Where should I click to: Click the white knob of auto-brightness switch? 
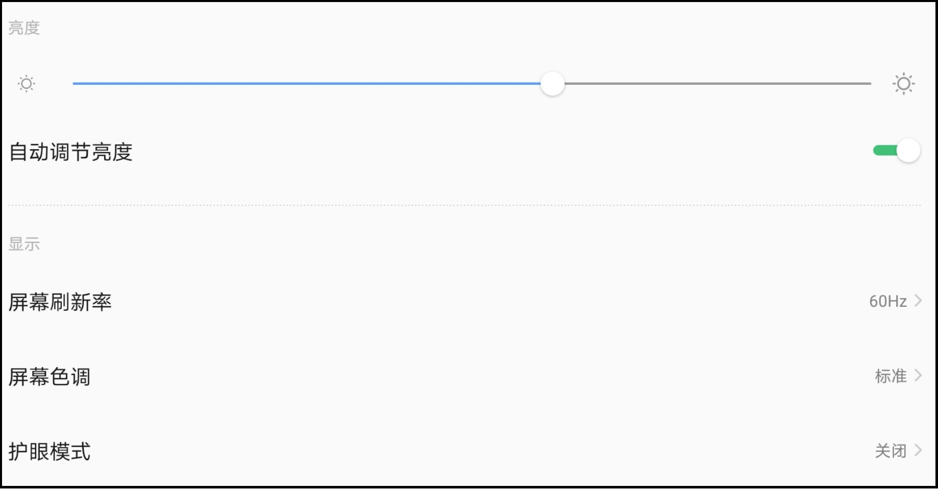pos(908,151)
